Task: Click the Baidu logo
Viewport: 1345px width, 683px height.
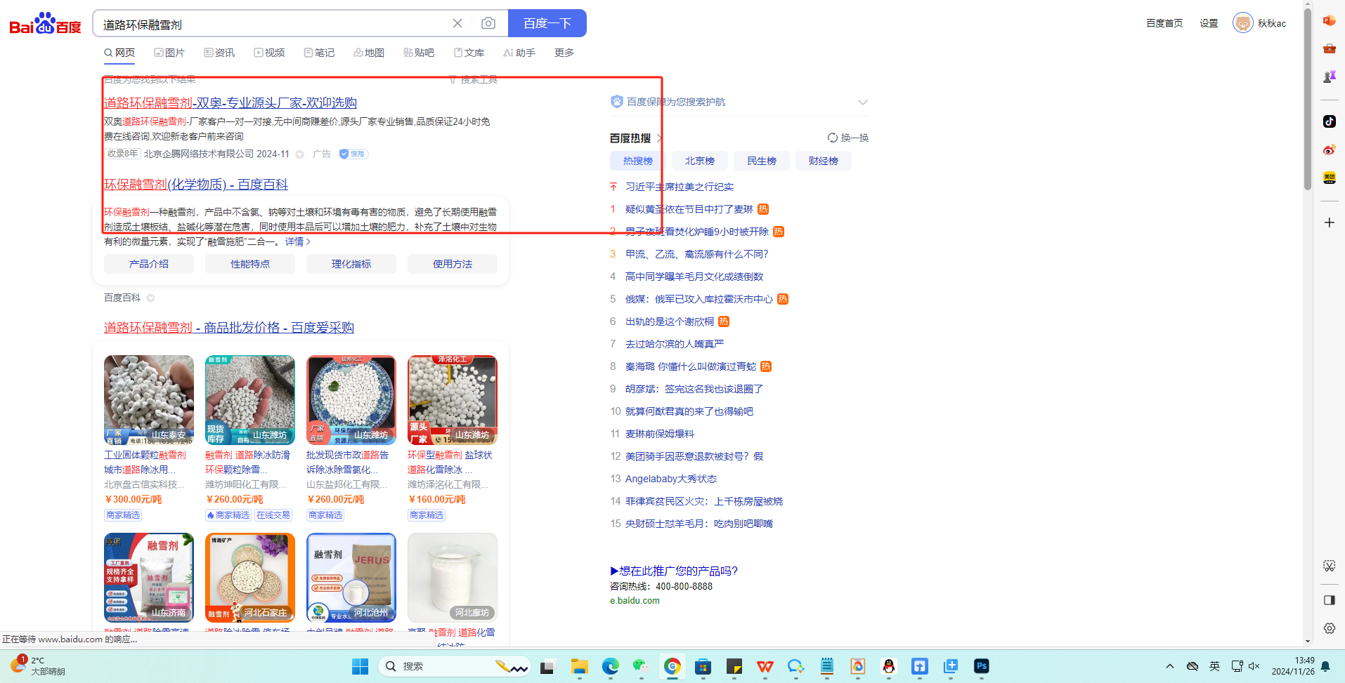Action: click(45, 24)
